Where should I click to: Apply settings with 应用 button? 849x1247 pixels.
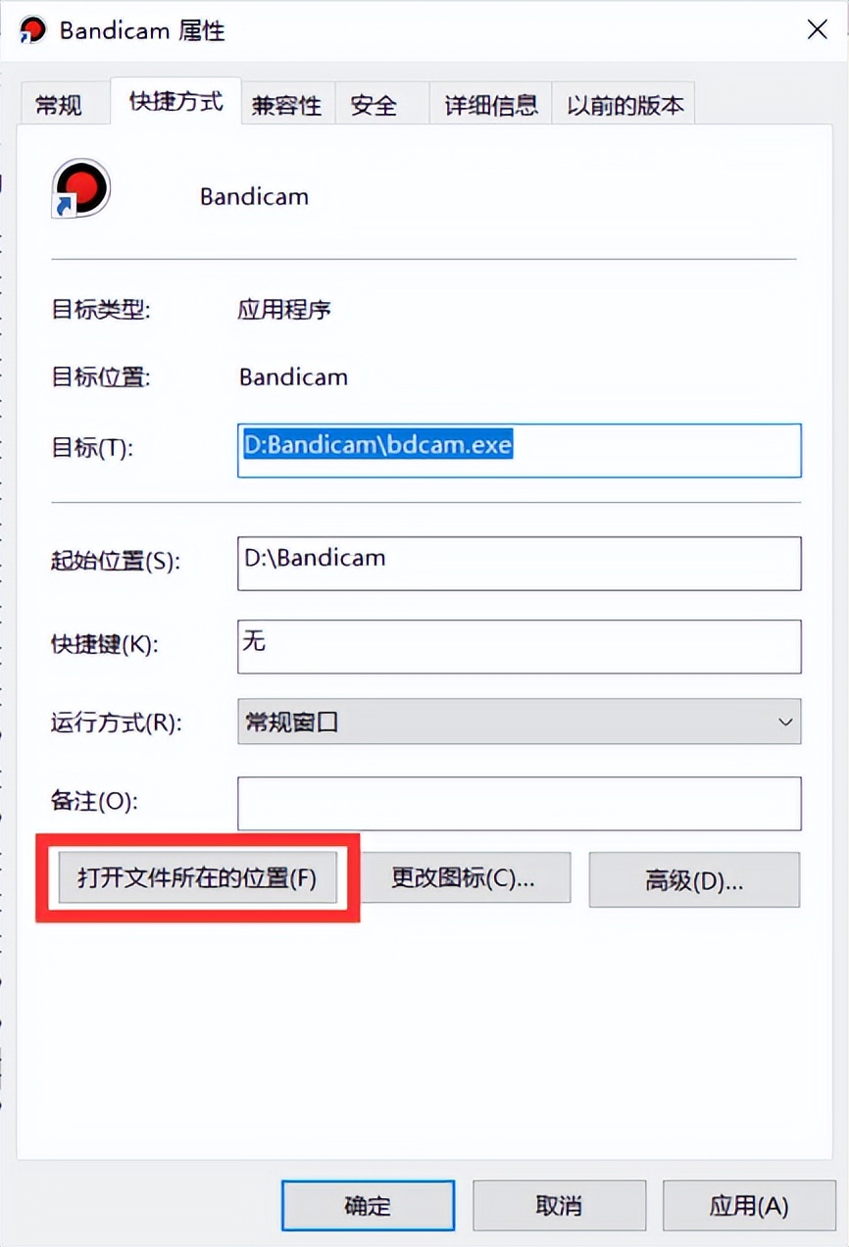[x=748, y=1205]
